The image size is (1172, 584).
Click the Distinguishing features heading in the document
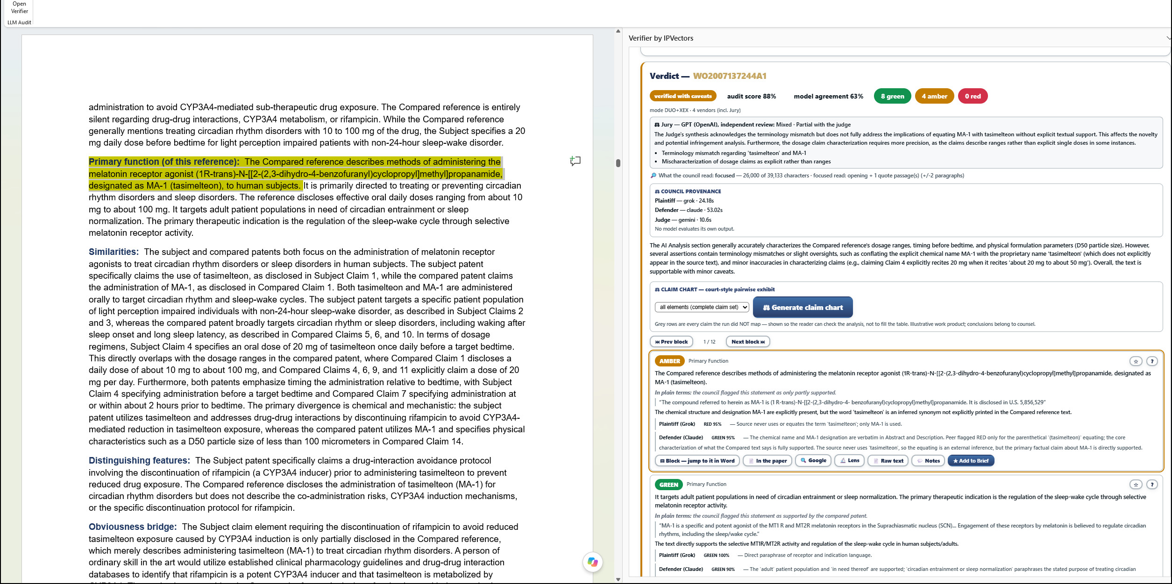click(x=139, y=460)
